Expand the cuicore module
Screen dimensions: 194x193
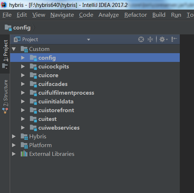(x=23, y=75)
